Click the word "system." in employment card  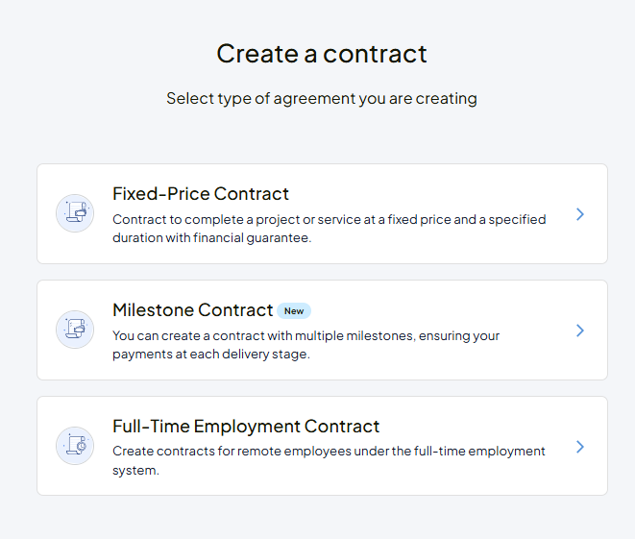pos(135,471)
